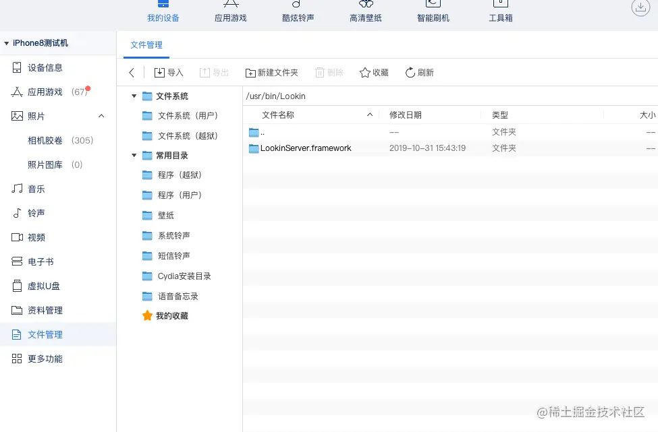
Task: Select the 常用目录 folder
Action: click(165, 156)
